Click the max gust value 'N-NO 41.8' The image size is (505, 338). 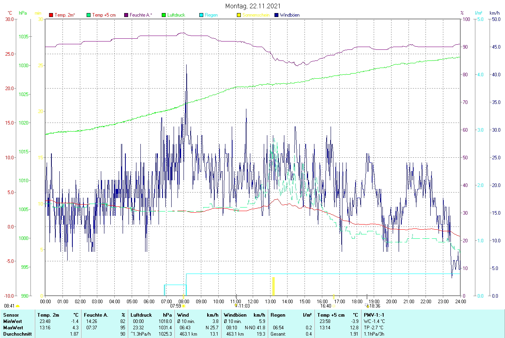click(255, 328)
